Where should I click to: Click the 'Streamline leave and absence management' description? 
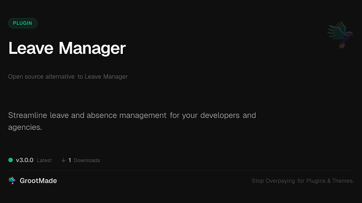[x=132, y=121]
